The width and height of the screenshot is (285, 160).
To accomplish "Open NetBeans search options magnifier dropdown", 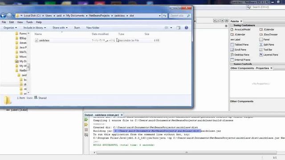I will [x=249, y=7].
